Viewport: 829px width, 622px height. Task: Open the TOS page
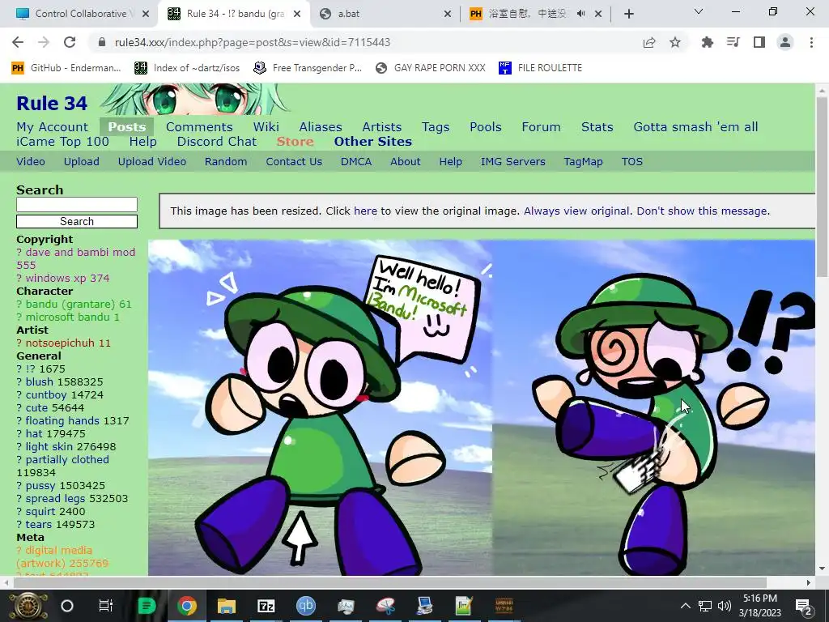point(632,162)
